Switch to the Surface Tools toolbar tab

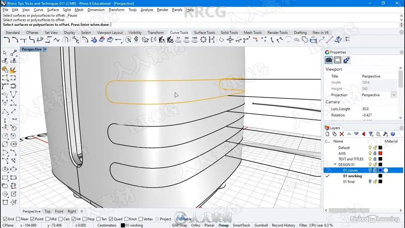[x=204, y=32]
